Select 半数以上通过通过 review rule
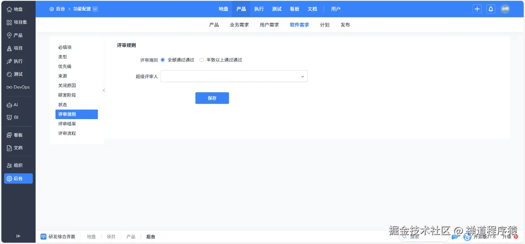525x244 pixels. [x=202, y=60]
